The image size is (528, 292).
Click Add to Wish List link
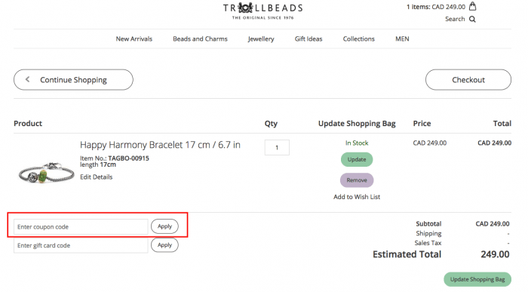pos(357,197)
